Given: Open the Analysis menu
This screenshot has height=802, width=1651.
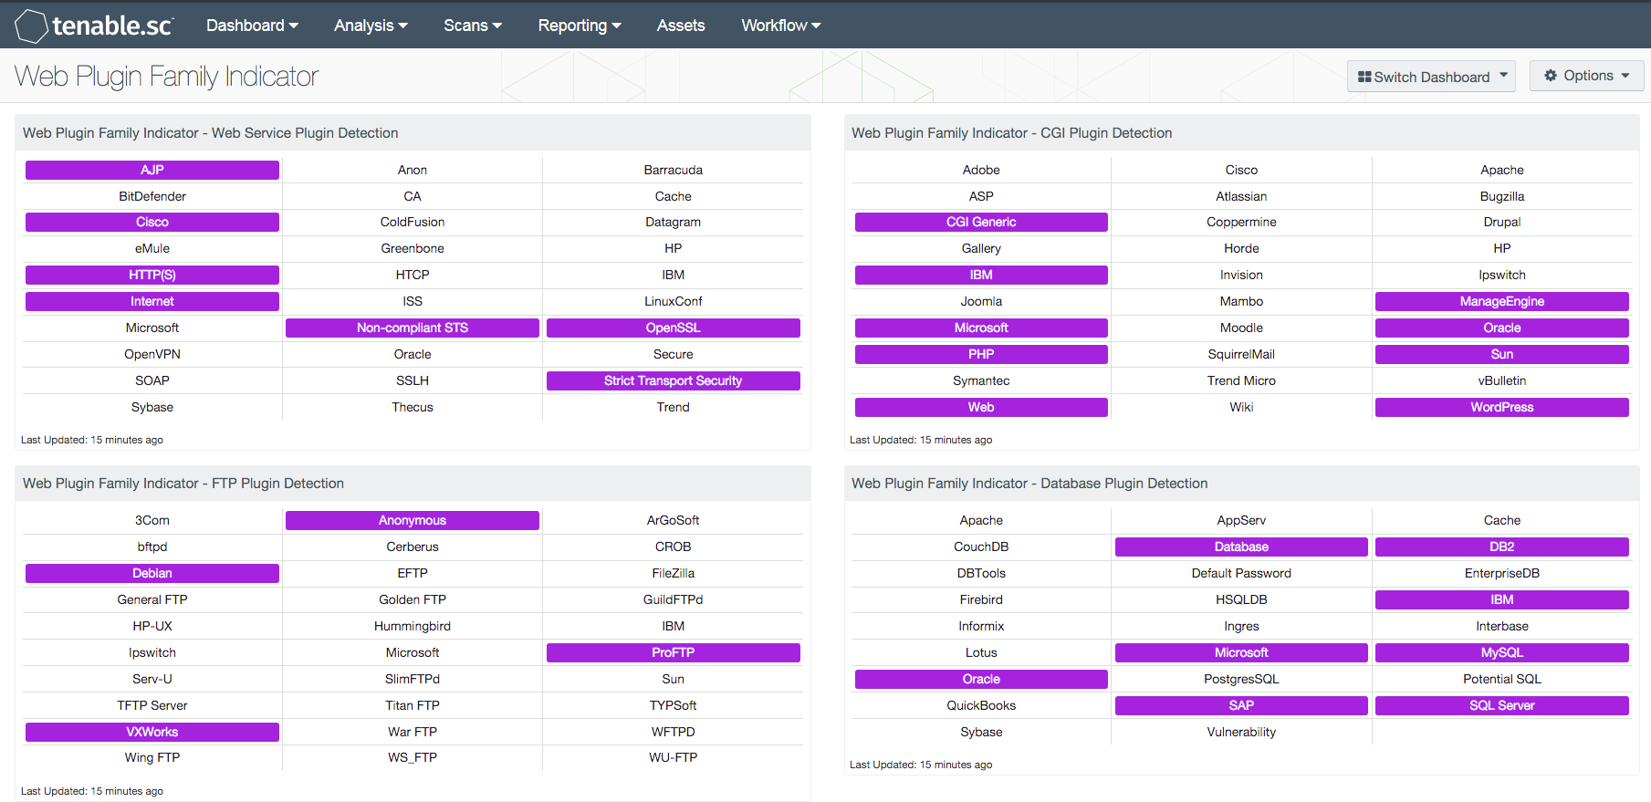Looking at the screenshot, I should pos(371,26).
